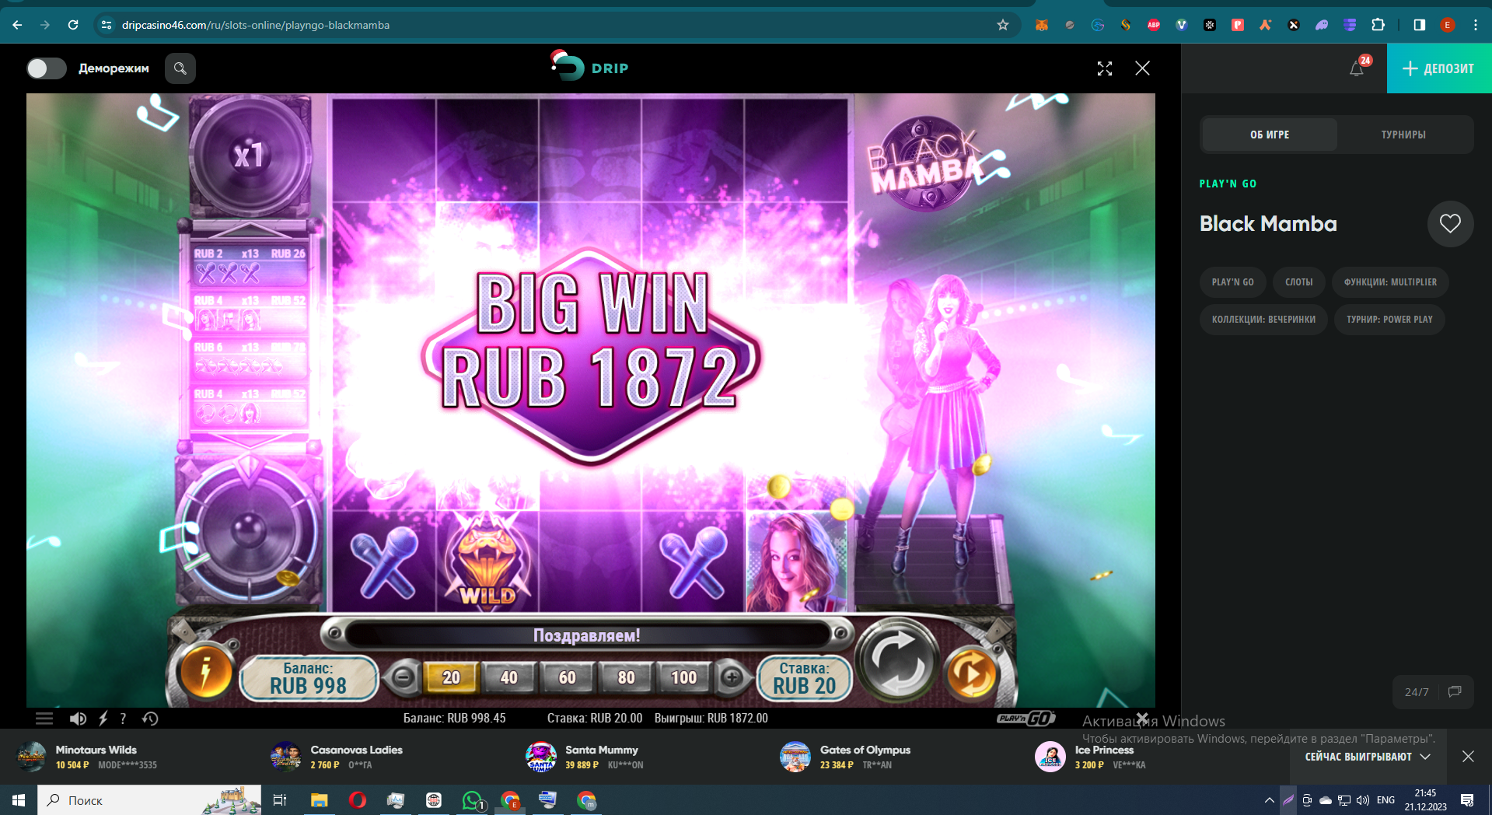The width and height of the screenshot is (1492, 815).
Task: Open the notifications bell
Action: pos(1357,68)
